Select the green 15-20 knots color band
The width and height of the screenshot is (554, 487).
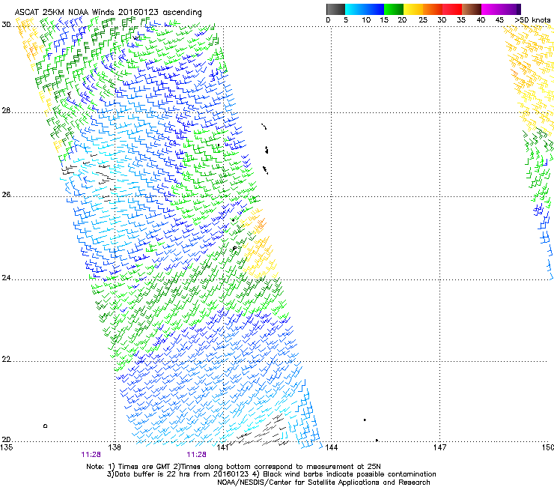[394, 9]
